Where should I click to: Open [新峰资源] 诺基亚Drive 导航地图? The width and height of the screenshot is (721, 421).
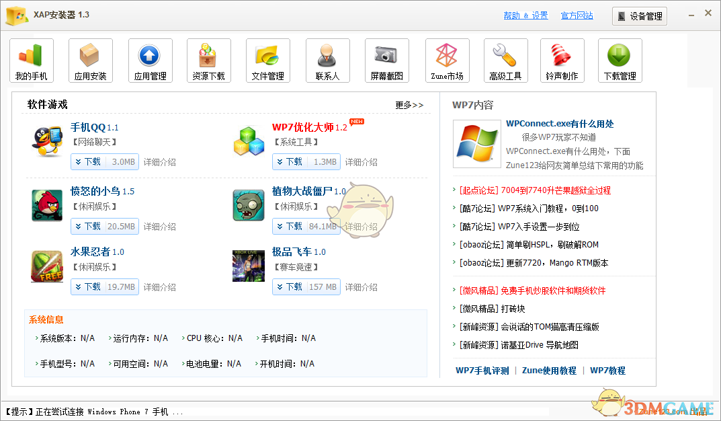pyautogui.click(x=519, y=345)
